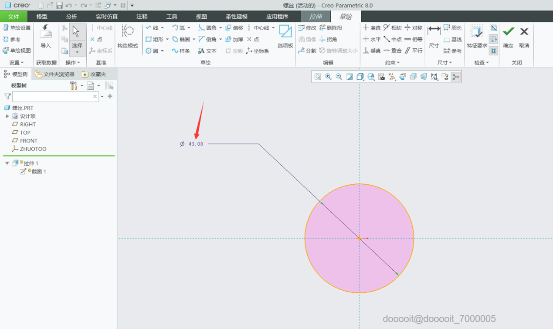553x329 pixels.
Task: Click the 加厚 thicken tool
Action: (234, 39)
